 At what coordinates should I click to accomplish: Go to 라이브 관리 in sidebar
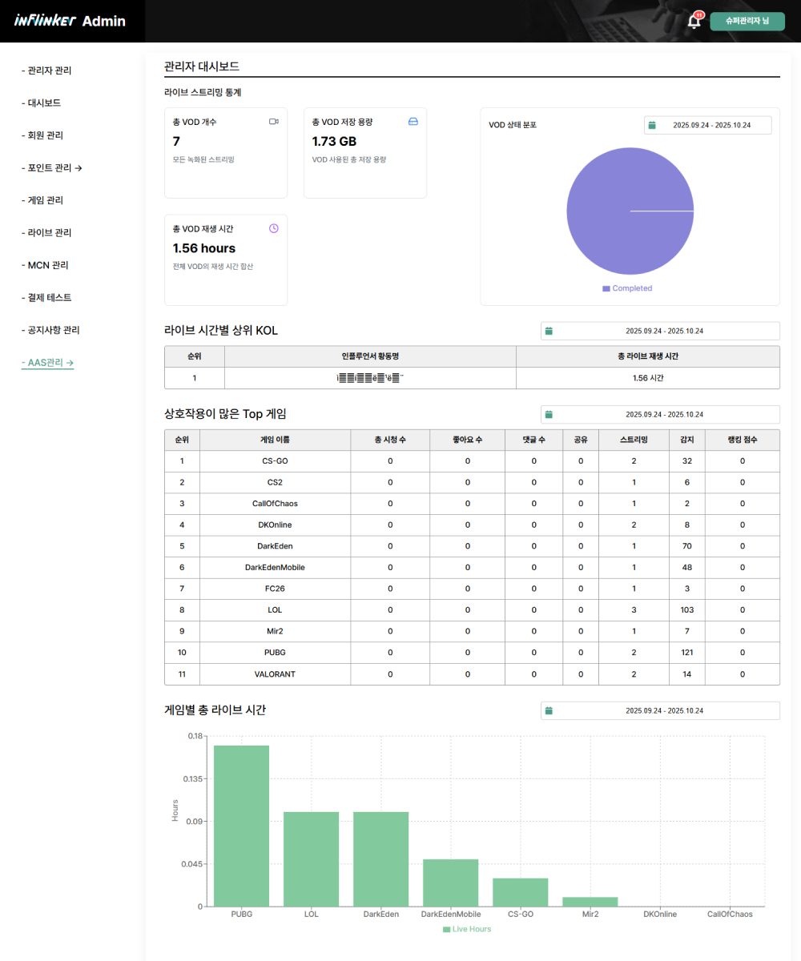point(49,233)
